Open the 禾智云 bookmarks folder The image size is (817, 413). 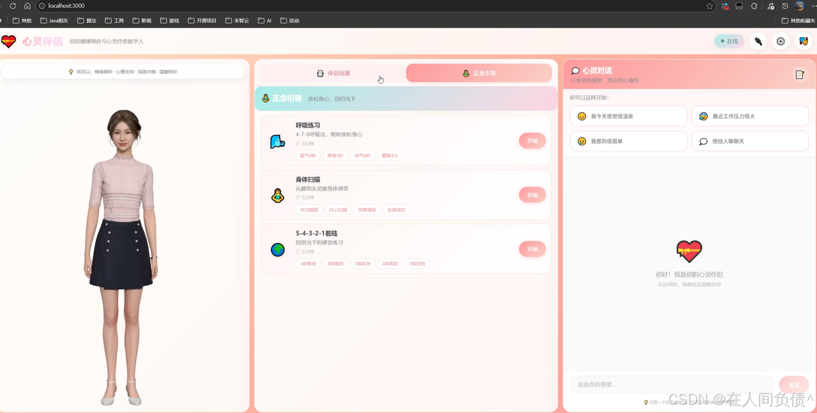[237, 20]
